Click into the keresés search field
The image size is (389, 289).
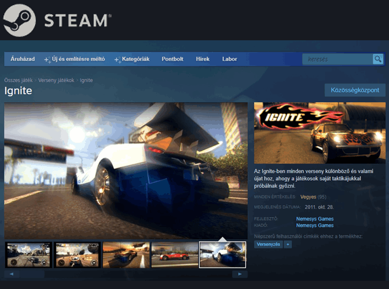click(337, 59)
